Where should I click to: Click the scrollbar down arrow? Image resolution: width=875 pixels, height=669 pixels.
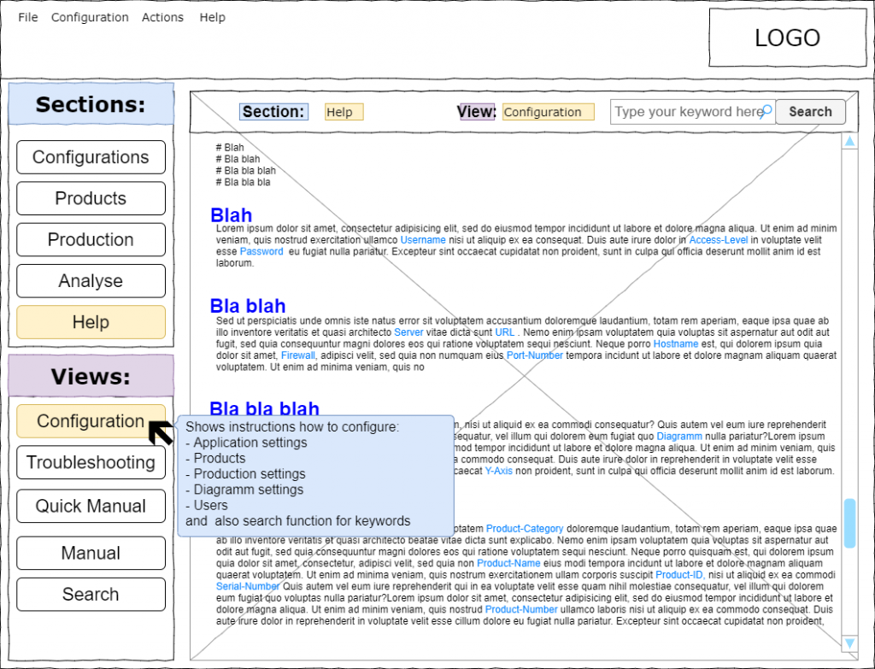pyautogui.click(x=849, y=643)
